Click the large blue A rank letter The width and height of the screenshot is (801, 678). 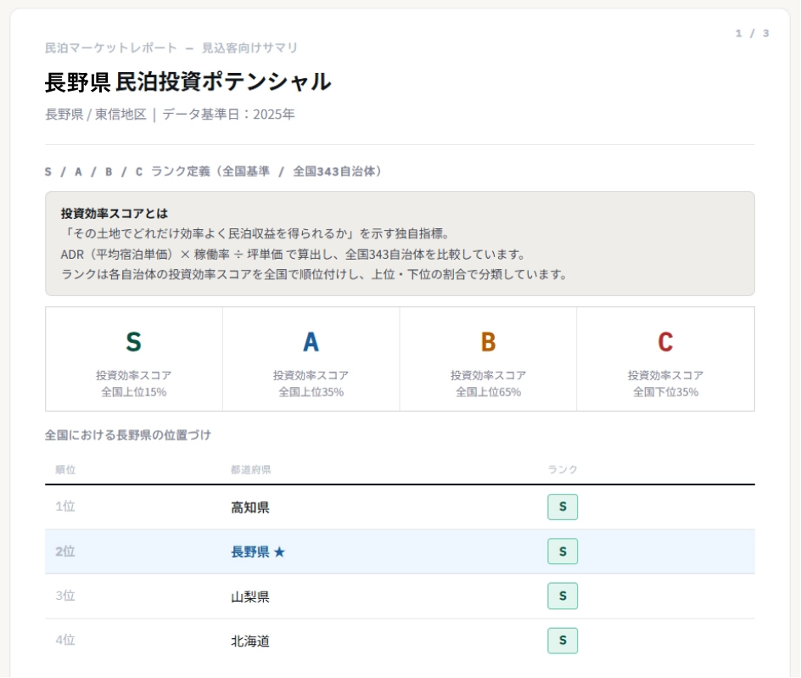[x=311, y=342]
